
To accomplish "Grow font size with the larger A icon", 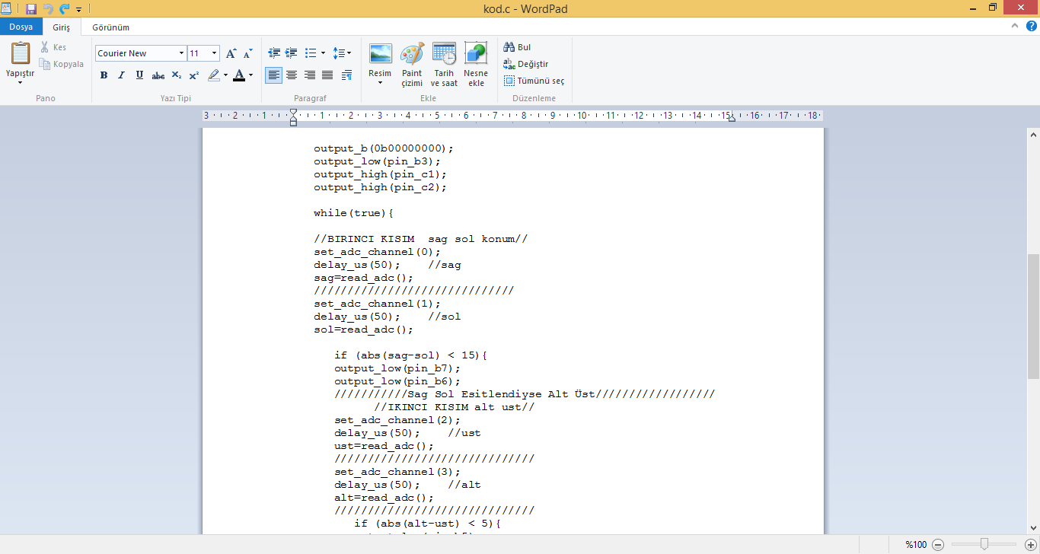I will (231, 53).
